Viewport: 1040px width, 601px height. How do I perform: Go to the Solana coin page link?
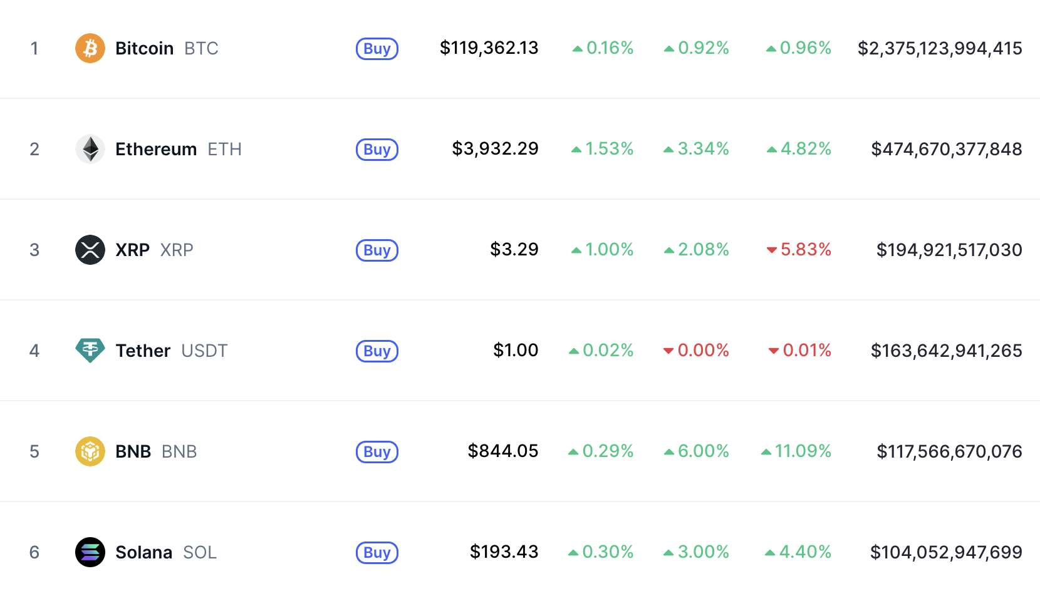(143, 552)
